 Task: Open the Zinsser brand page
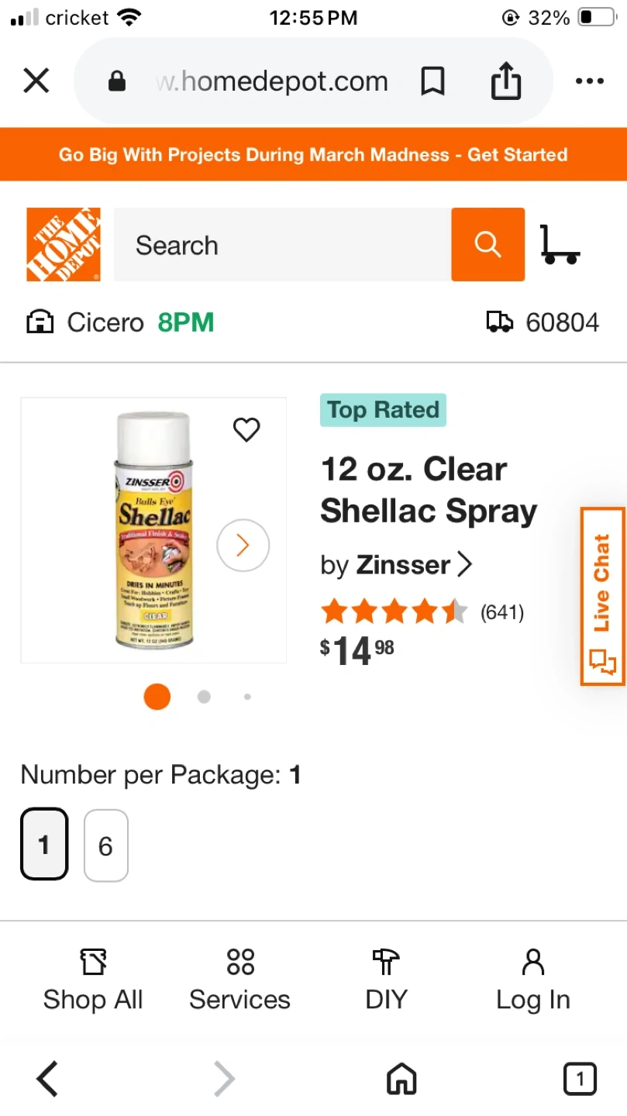click(x=413, y=565)
